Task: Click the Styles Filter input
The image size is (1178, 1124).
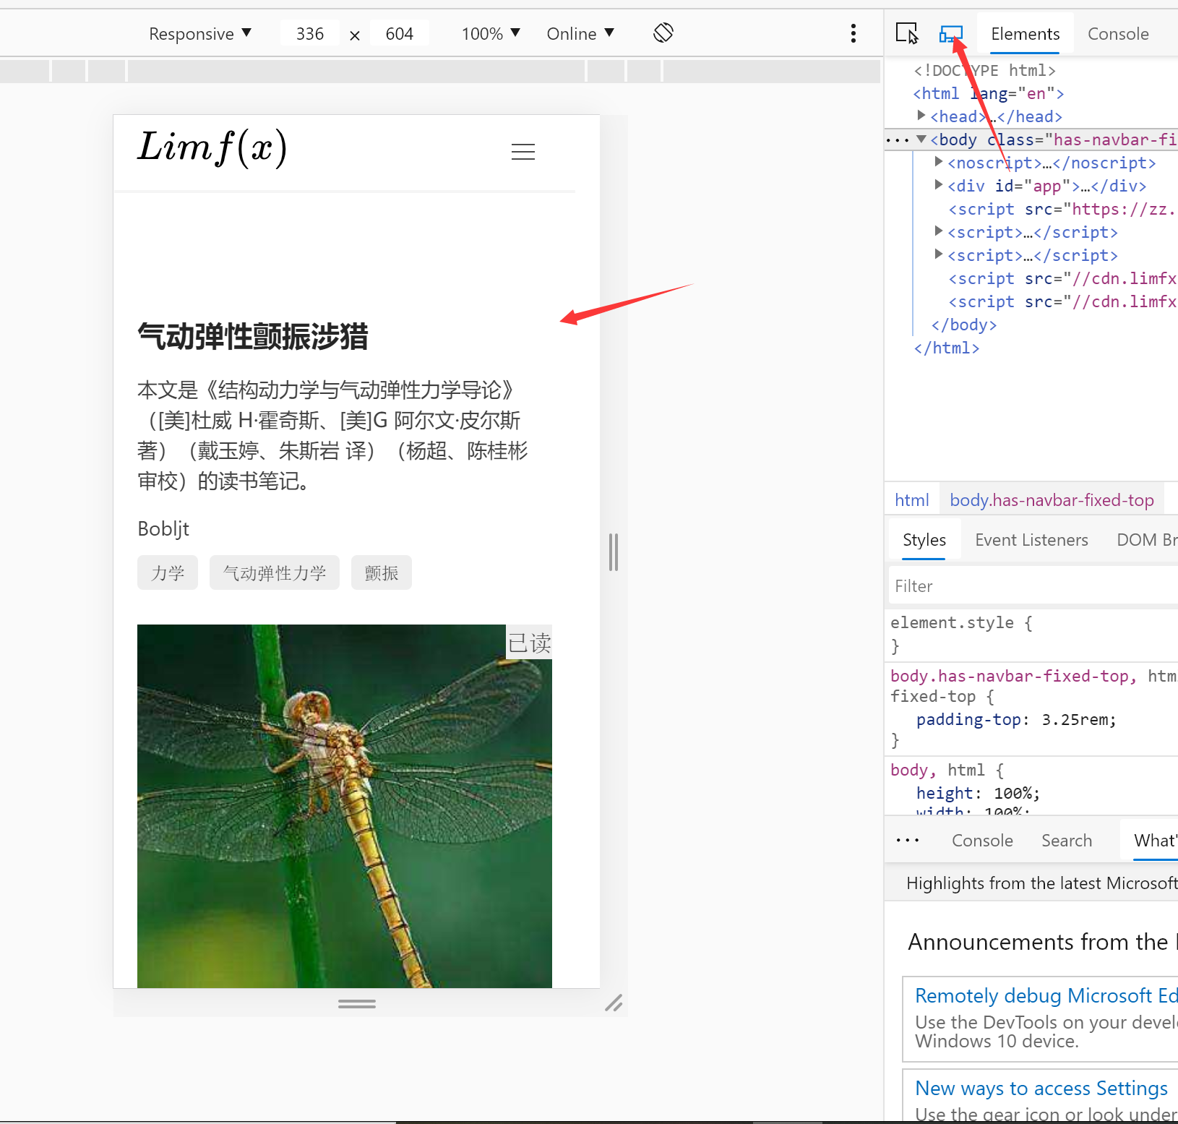Action: pyautogui.click(x=1033, y=585)
